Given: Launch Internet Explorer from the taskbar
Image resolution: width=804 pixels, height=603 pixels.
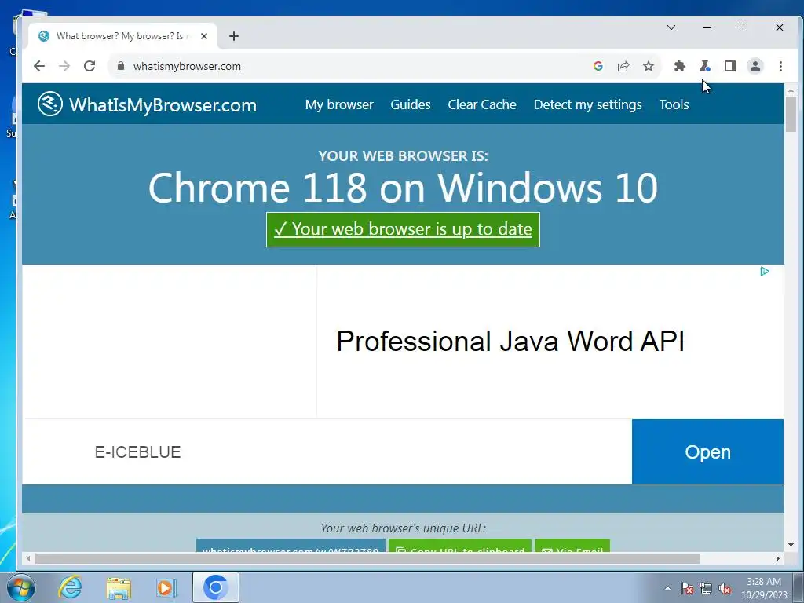Looking at the screenshot, I should pos(70,587).
